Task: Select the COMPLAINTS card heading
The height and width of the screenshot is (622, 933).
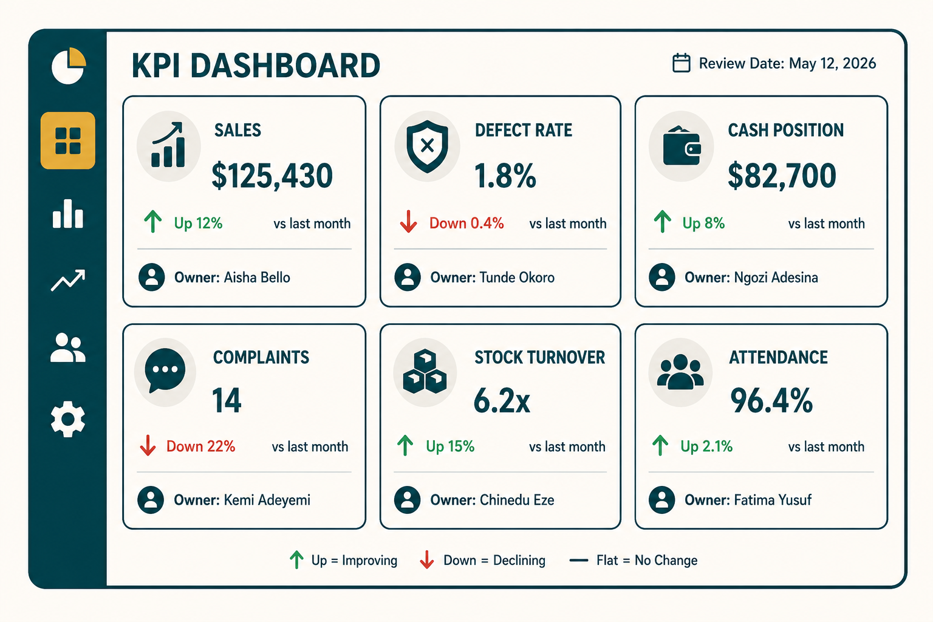Action: [261, 357]
